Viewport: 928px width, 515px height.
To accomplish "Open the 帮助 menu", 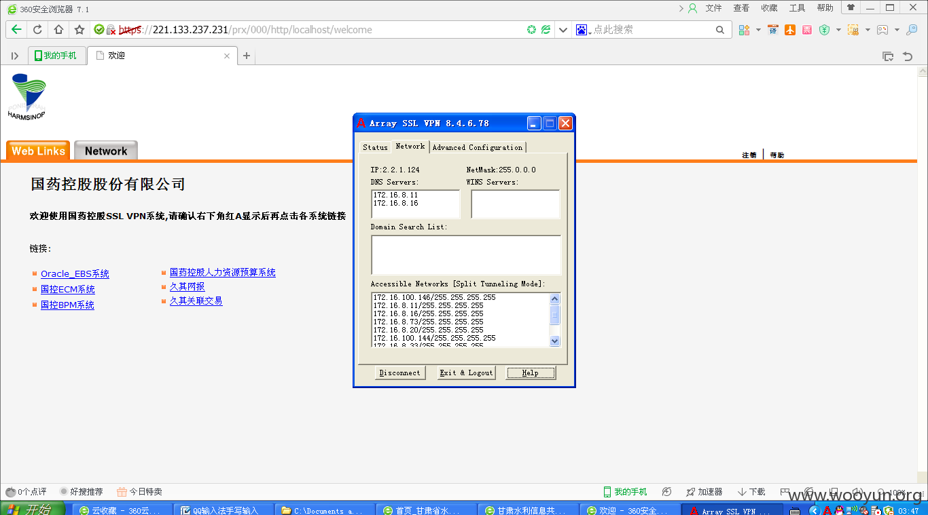I will tap(825, 8).
